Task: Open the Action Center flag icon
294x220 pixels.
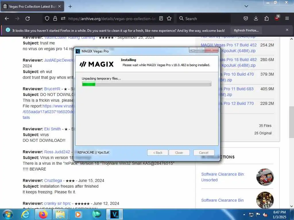Action: [x=258, y=215]
